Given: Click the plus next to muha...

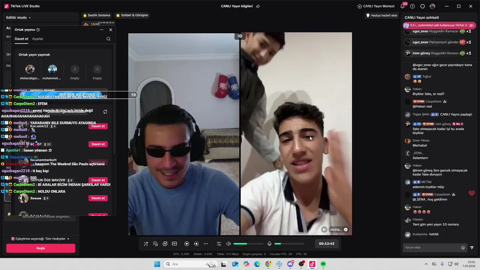Looking at the screenshot, I should click(346, 229).
